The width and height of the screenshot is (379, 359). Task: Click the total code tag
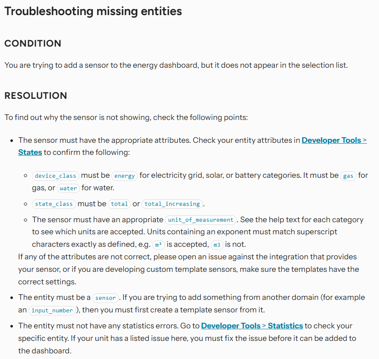click(x=119, y=204)
